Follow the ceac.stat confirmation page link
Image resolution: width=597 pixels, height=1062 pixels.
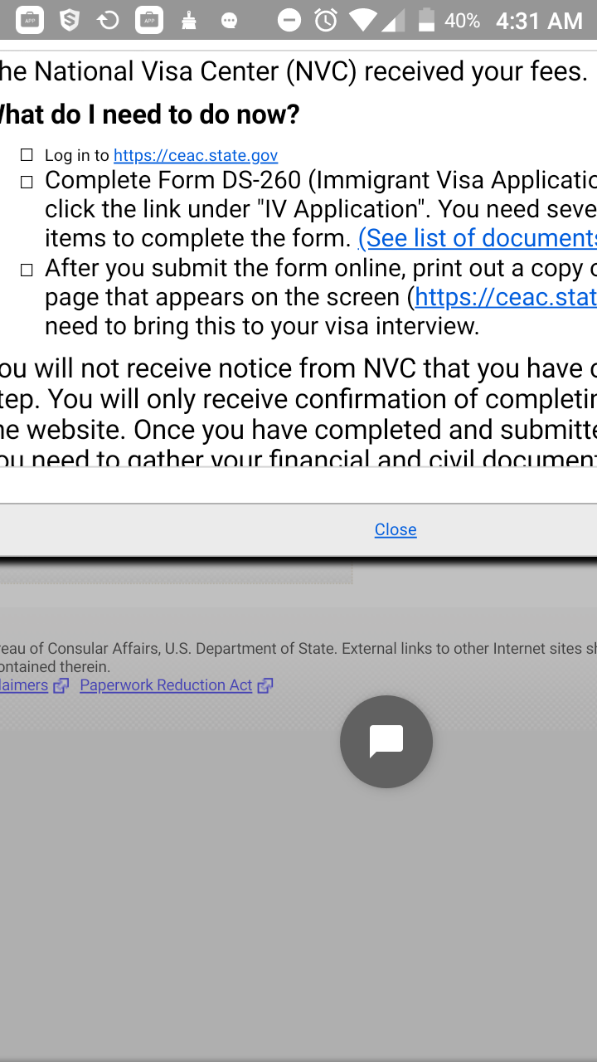coord(506,297)
